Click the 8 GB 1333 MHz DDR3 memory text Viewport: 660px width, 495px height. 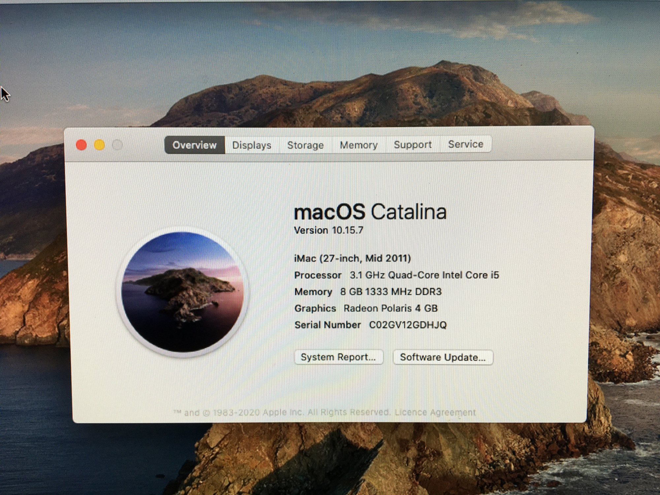point(391,292)
